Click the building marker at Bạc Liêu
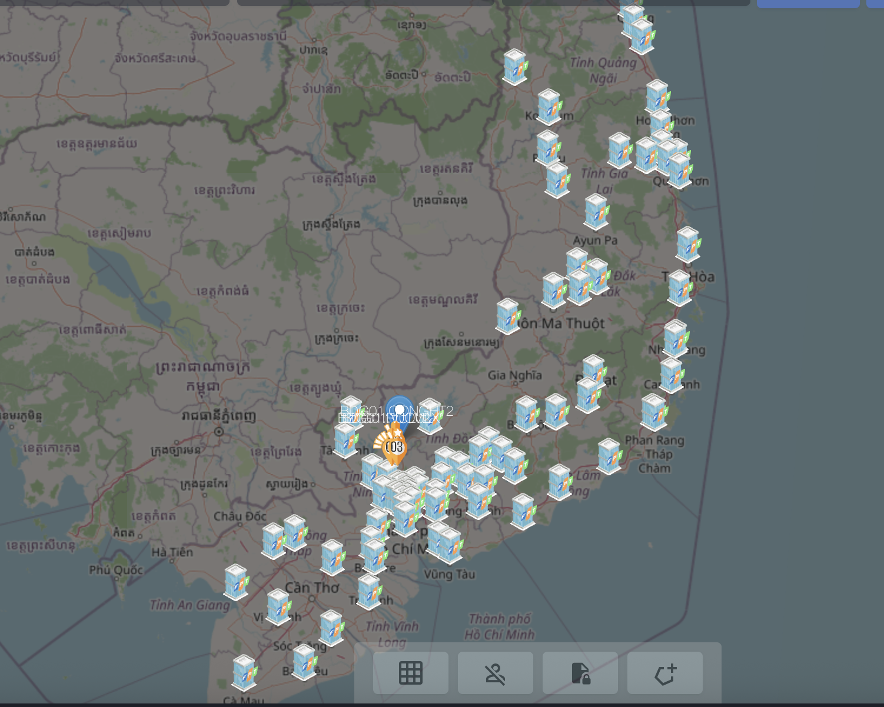 point(304,662)
